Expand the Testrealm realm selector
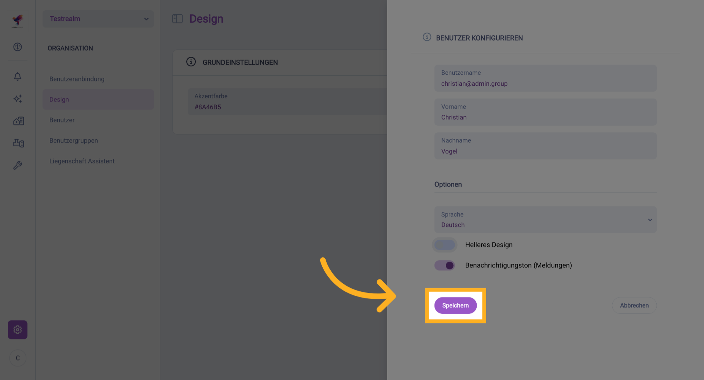Image resolution: width=704 pixels, height=380 pixels. (98, 19)
